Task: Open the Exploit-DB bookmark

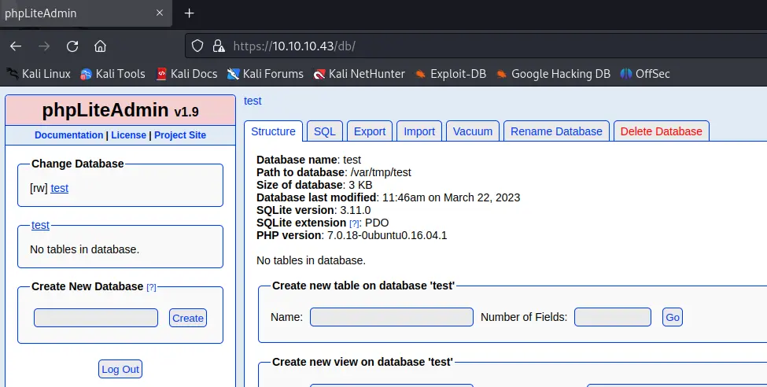Action: tap(451, 74)
